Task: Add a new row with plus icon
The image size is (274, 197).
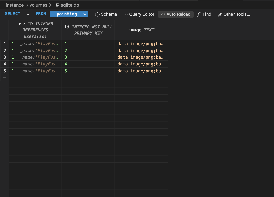Action: pos(4,78)
